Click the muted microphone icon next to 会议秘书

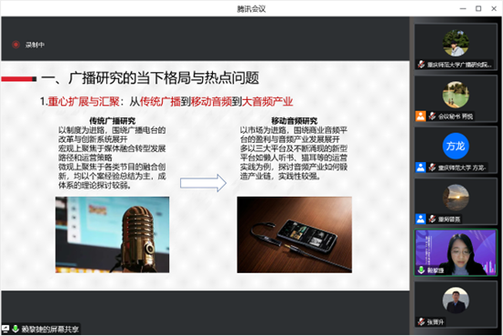point(432,116)
